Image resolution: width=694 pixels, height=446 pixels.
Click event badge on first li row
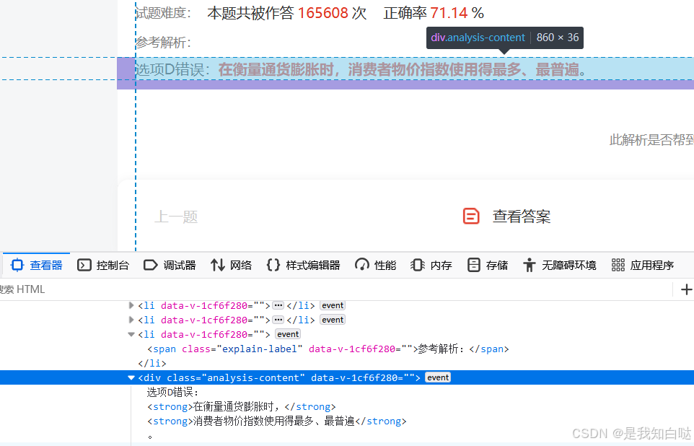point(333,305)
